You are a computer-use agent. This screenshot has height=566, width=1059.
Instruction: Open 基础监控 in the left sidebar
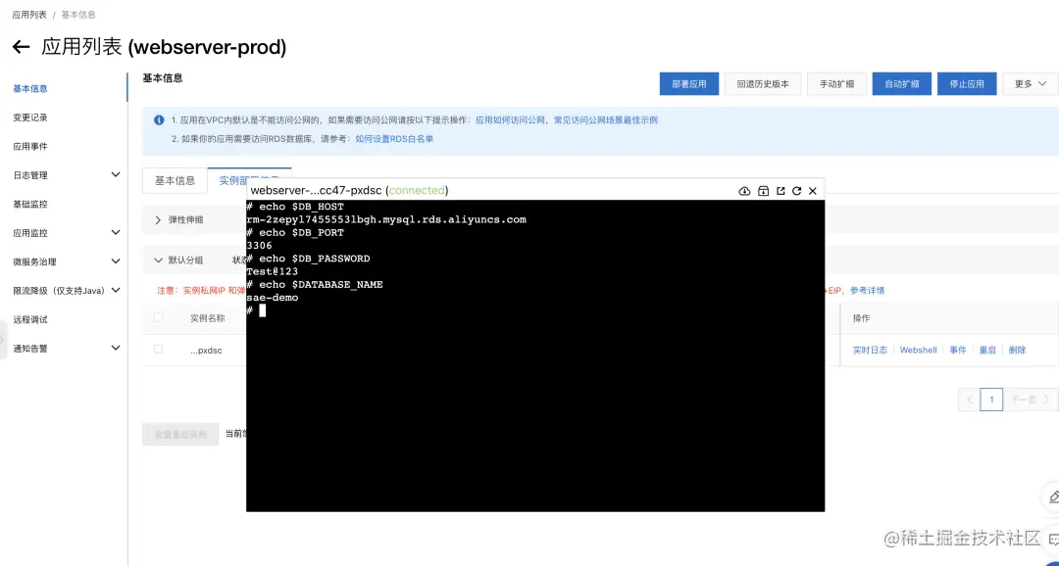[x=30, y=204]
